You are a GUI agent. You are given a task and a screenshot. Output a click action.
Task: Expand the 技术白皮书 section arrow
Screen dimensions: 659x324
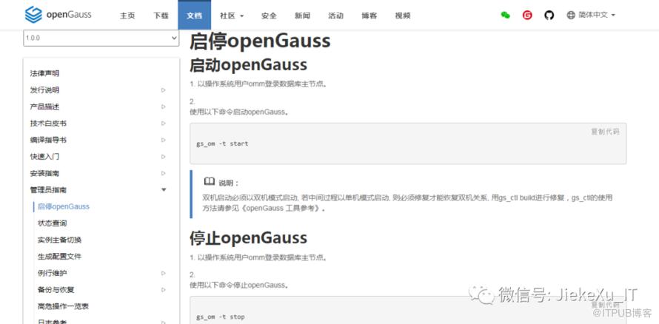pyautogui.click(x=164, y=123)
